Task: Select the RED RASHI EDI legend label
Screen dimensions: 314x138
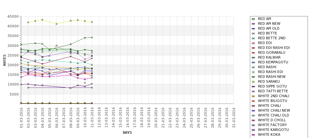Action: click(270, 72)
